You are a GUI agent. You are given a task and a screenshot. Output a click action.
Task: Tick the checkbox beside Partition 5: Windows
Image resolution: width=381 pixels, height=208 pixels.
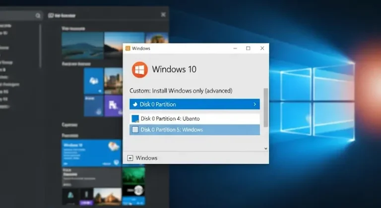[135, 130]
